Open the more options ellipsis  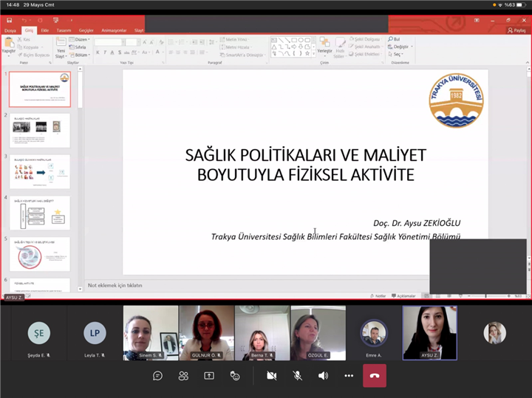(x=349, y=376)
